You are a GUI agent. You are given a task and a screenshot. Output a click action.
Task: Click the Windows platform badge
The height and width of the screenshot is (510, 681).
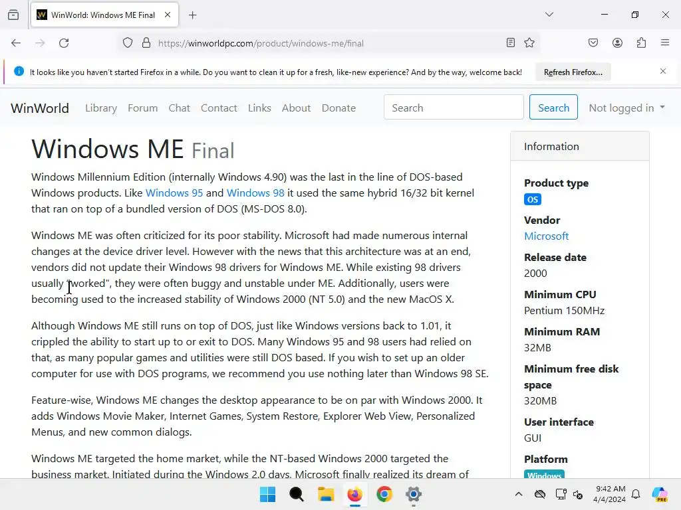click(x=544, y=475)
